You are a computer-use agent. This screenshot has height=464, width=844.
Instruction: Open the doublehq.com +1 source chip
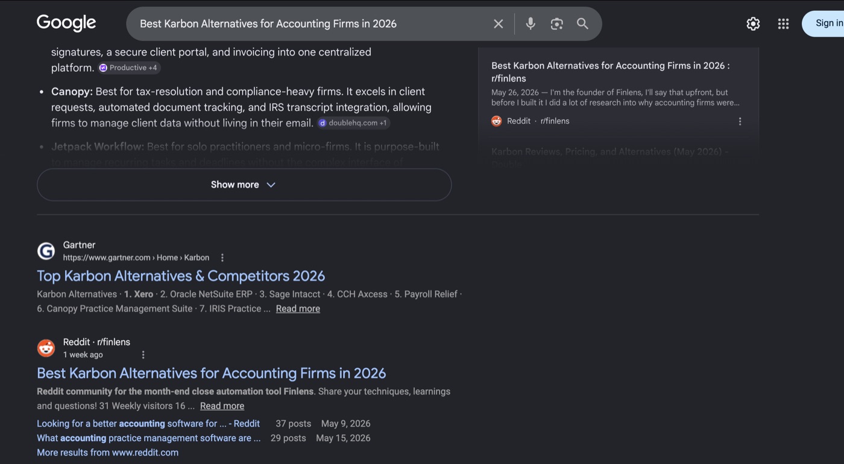354,123
